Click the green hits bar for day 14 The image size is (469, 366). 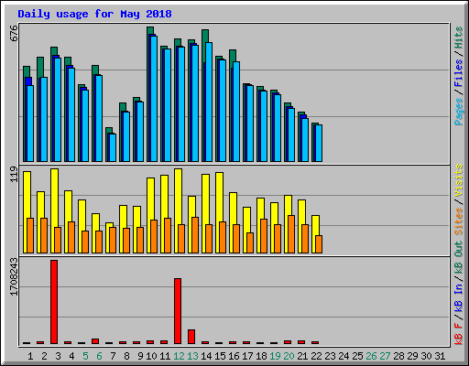[x=205, y=46]
